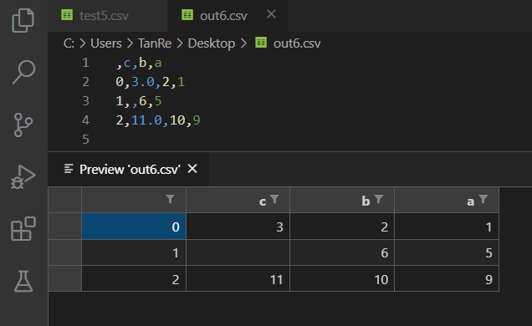Click filter icon on column c
Image resolution: width=532 pixels, height=326 pixels.
pyautogui.click(x=274, y=199)
